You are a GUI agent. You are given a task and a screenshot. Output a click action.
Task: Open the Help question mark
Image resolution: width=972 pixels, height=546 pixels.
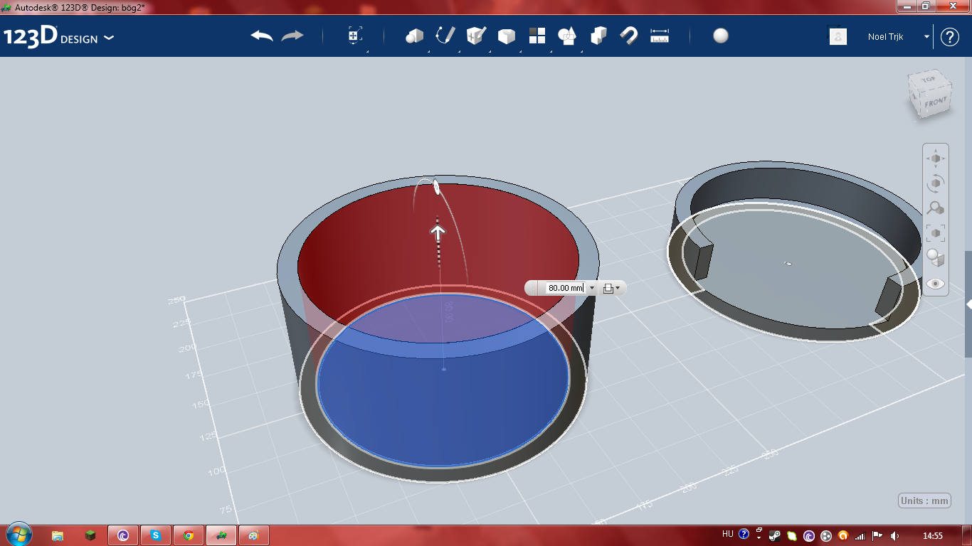(x=950, y=37)
